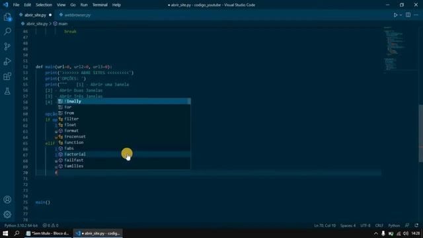Open the Source Control view

7,46
